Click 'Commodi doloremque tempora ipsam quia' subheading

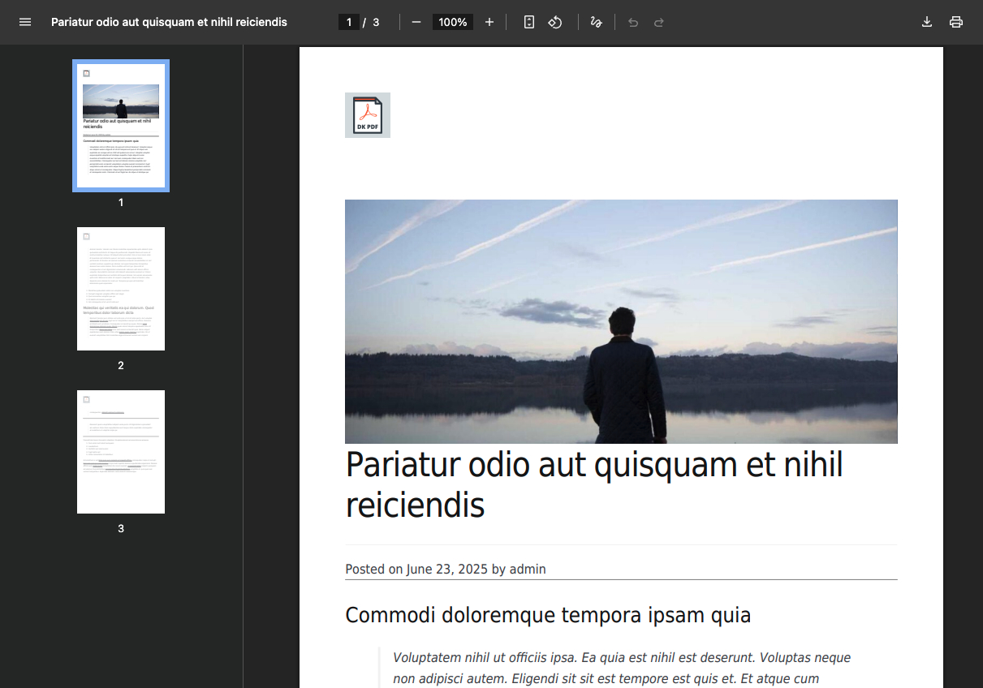tap(548, 615)
